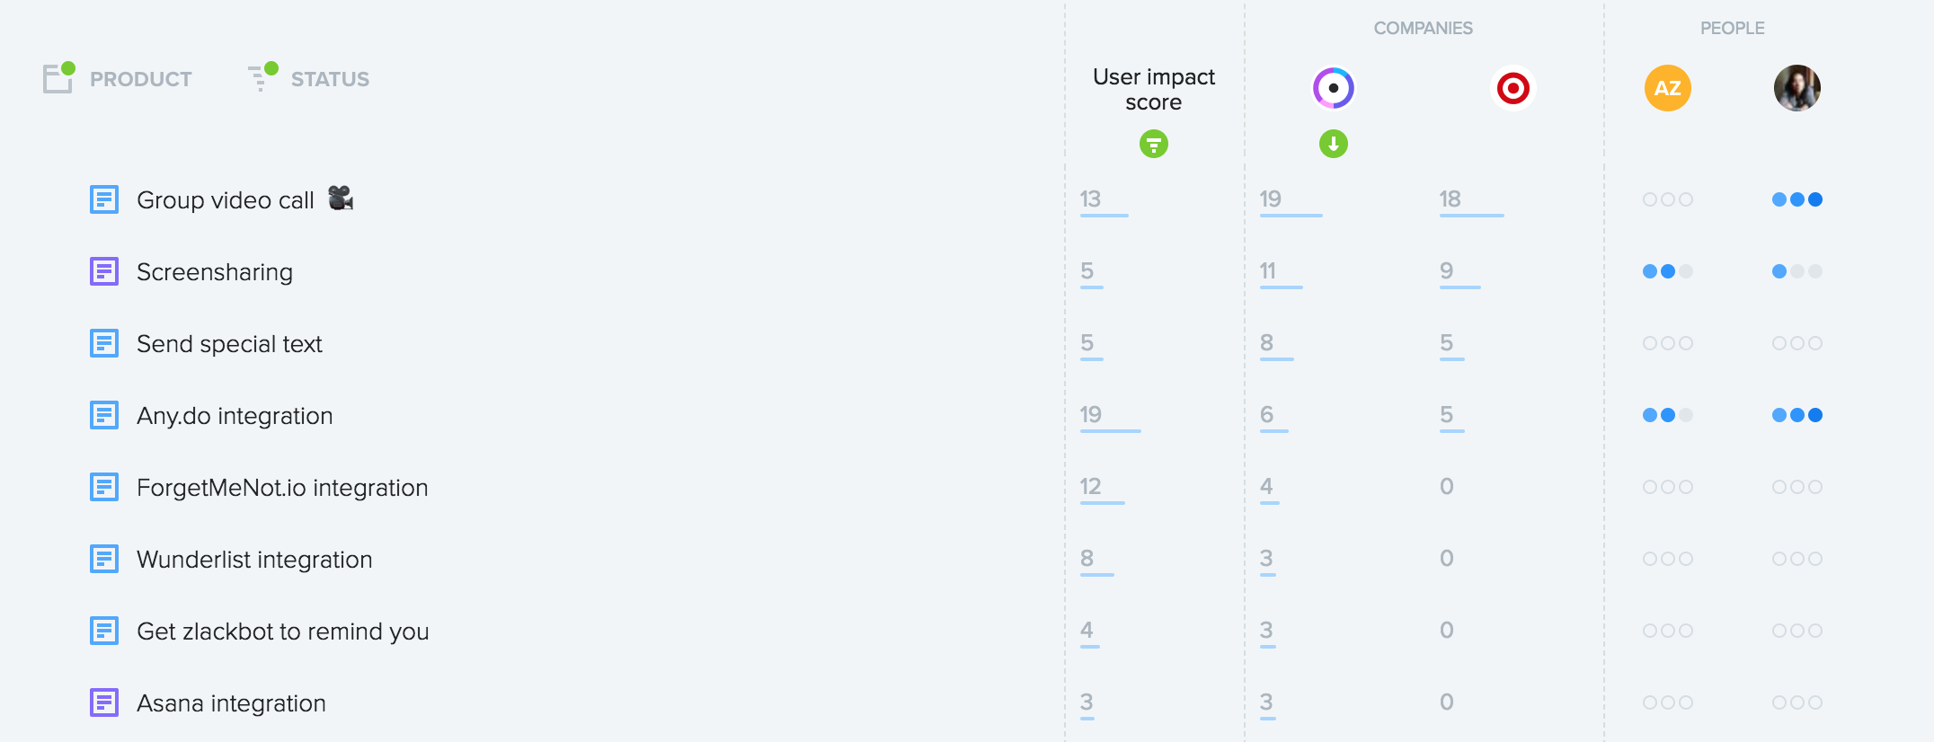
Task: Open the Product filter icon
Action: pos(58,78)
